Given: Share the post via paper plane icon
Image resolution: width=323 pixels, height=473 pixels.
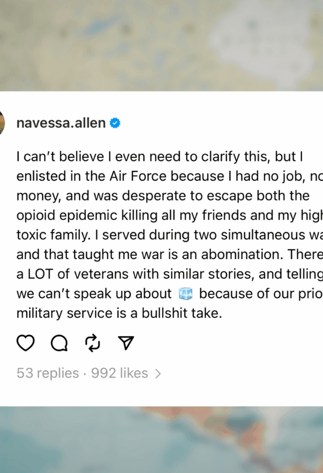Looking at the screenshot, I should [x=126, y=343].
